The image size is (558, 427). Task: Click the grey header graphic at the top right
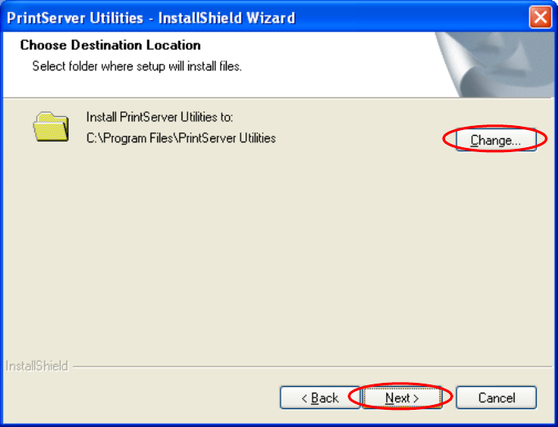(x=495, y=65)
